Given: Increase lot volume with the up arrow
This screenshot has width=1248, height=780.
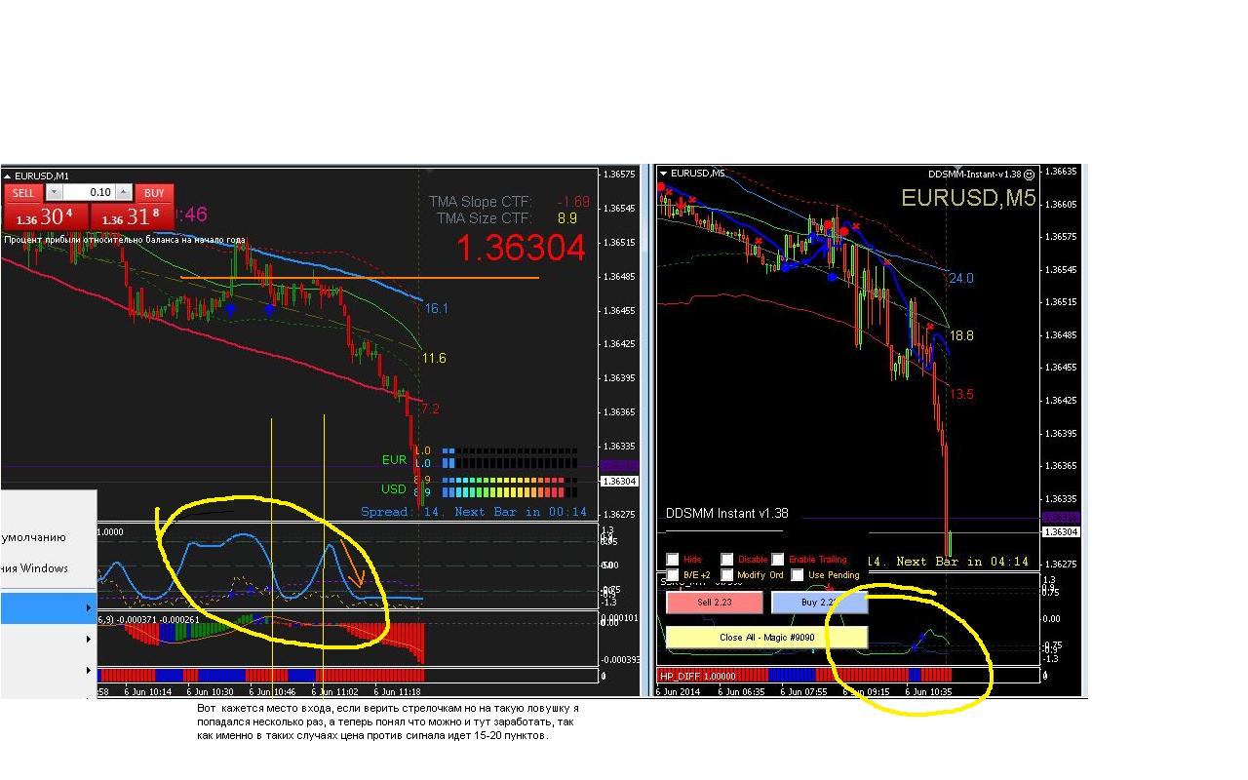Looking at the screenshot, I should click(x=124, y=192).
